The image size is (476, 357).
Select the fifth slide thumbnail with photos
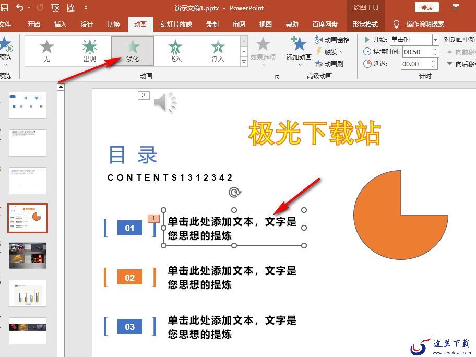click(28, 256)
